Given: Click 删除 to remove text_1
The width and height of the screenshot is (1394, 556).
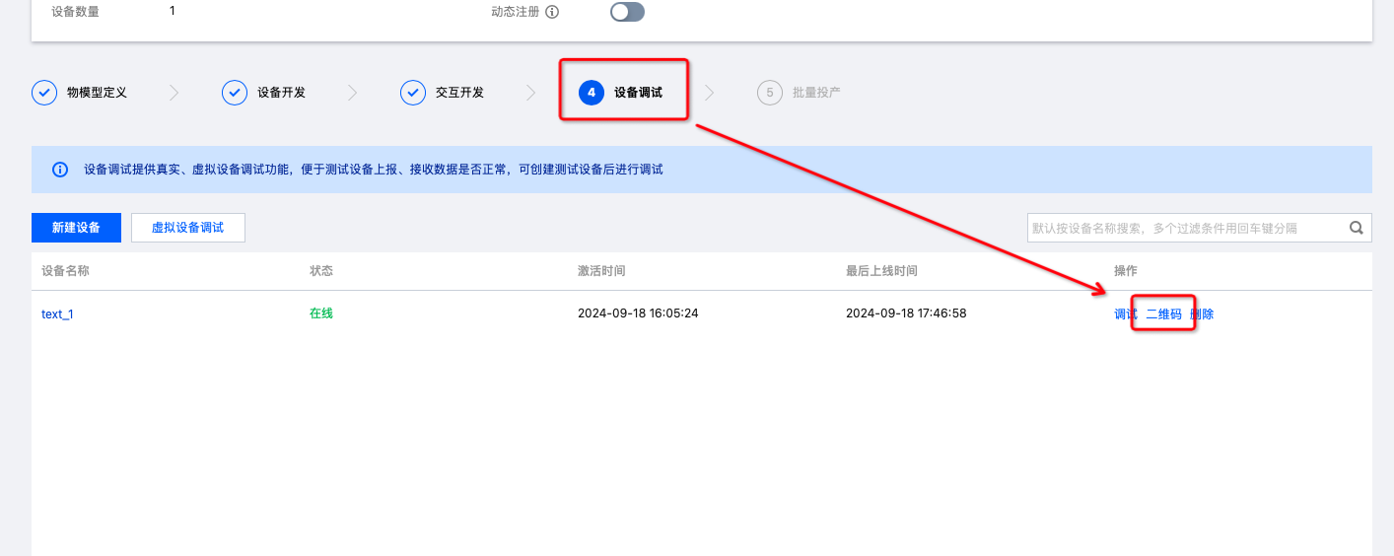Looking at the screenshot, I should [x=1203, y=314].
